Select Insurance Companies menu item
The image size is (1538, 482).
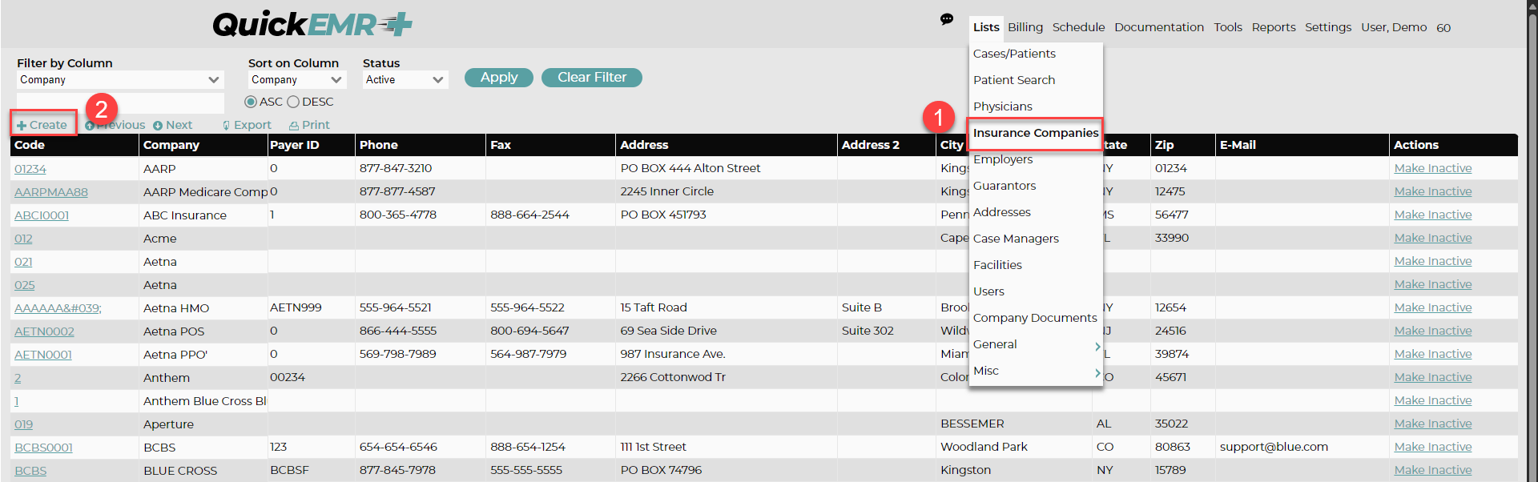(x=1036, y=133)
